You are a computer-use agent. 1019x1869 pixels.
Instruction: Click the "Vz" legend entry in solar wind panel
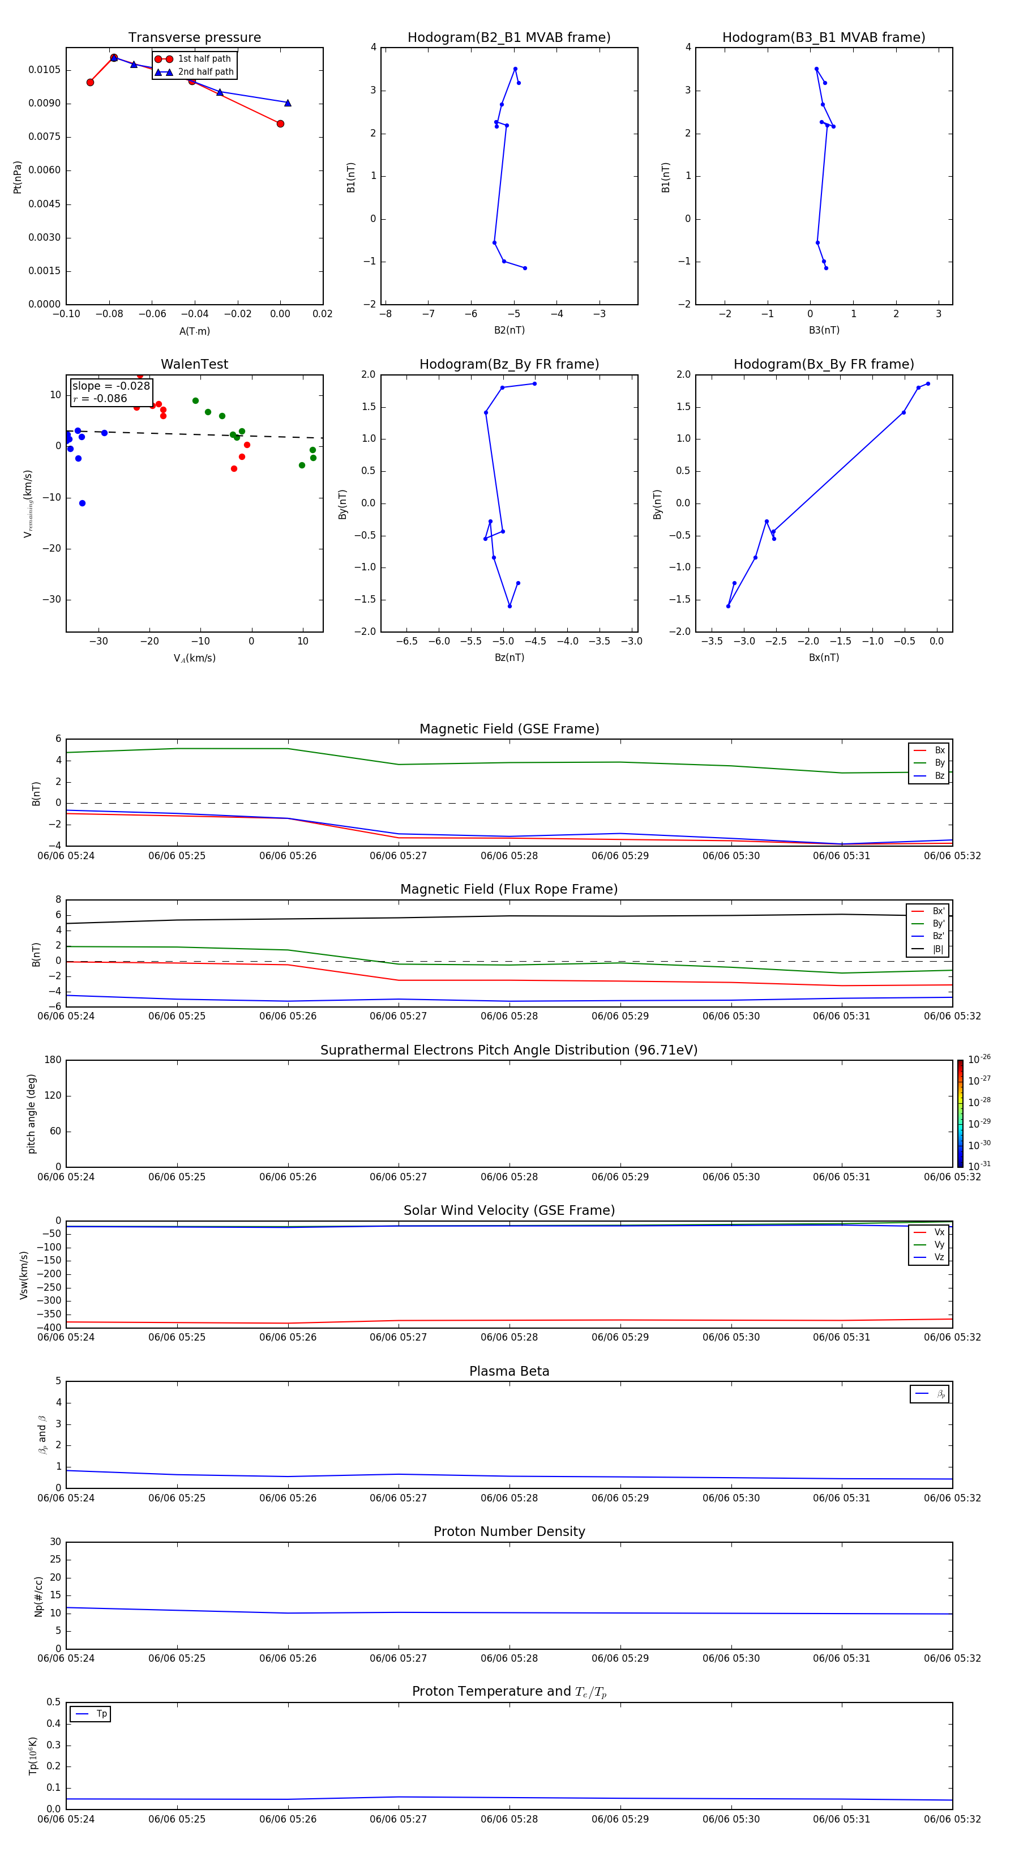929,1257
